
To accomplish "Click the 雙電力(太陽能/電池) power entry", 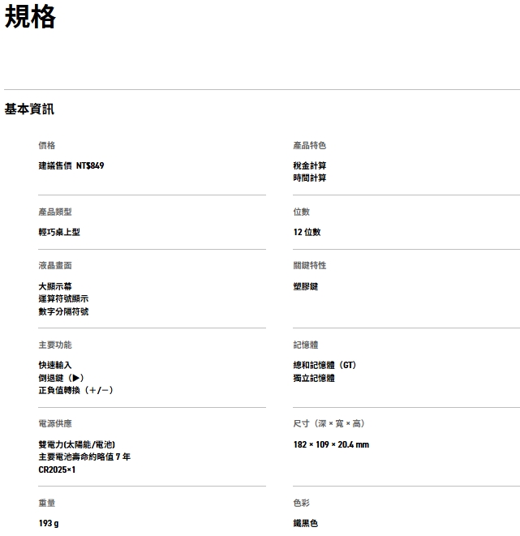I will pos(77,444).
